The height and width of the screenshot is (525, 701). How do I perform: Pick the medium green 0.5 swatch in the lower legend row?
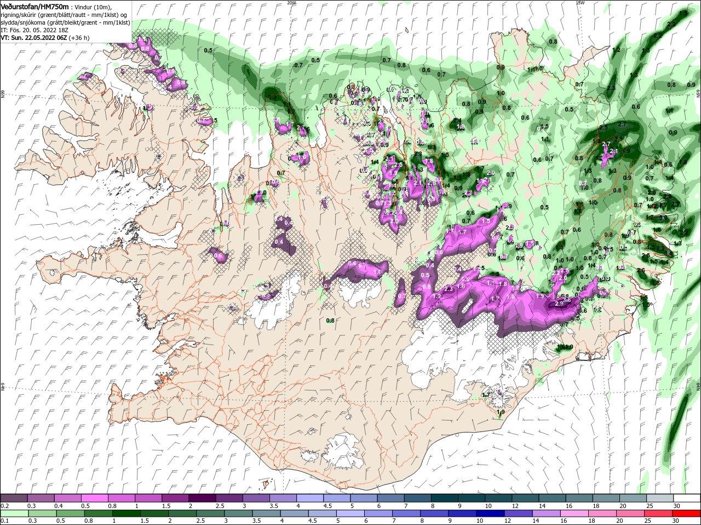[70, 514]
